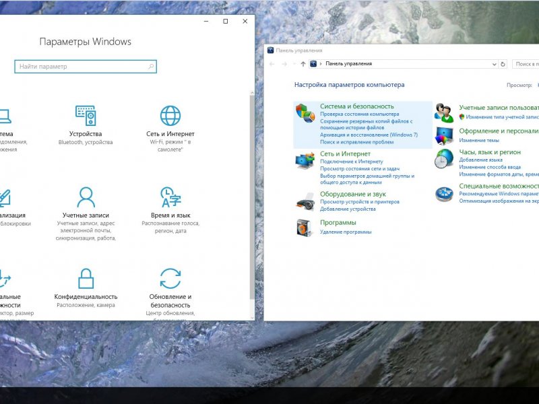Open the Оборудование и звук heading link
The width and height of the screenshot is (539, 404).
pos(353,194)
